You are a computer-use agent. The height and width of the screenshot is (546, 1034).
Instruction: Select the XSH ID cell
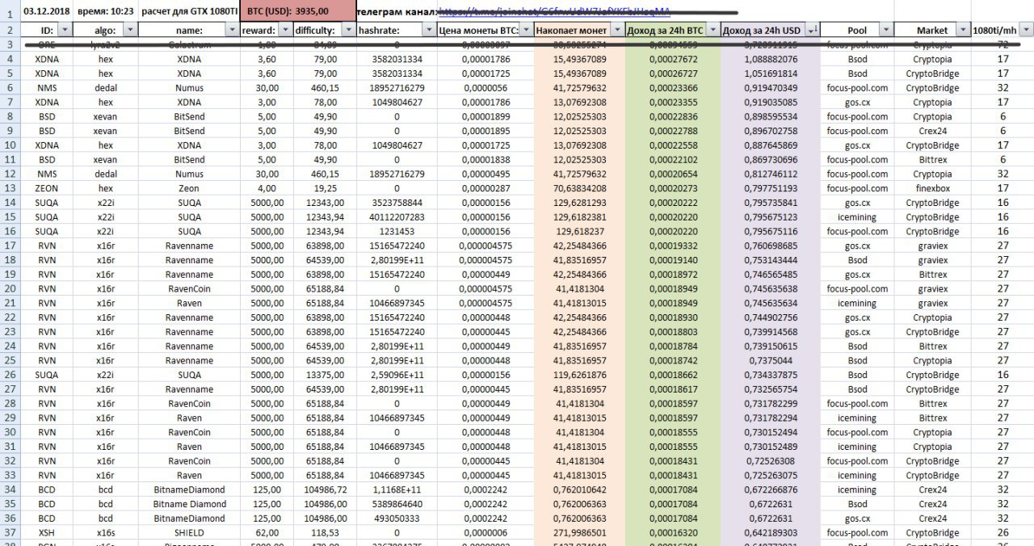[47, 533]
